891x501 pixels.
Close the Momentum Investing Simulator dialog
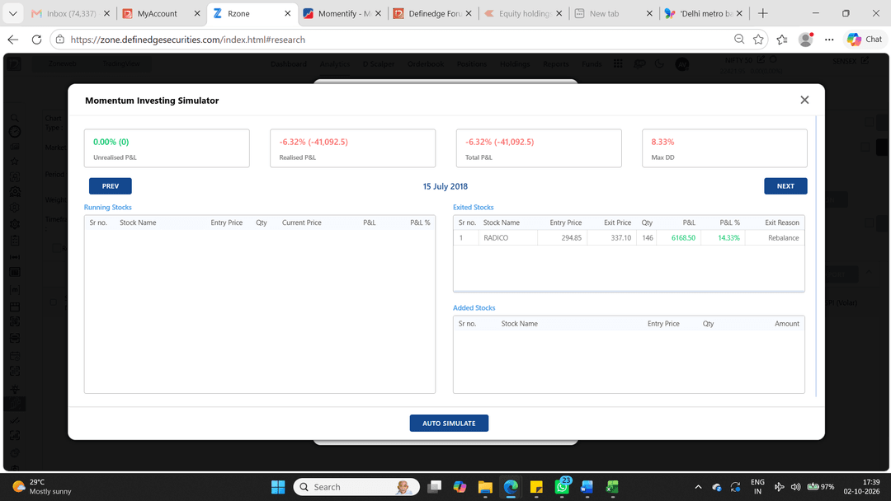(804, 100)
